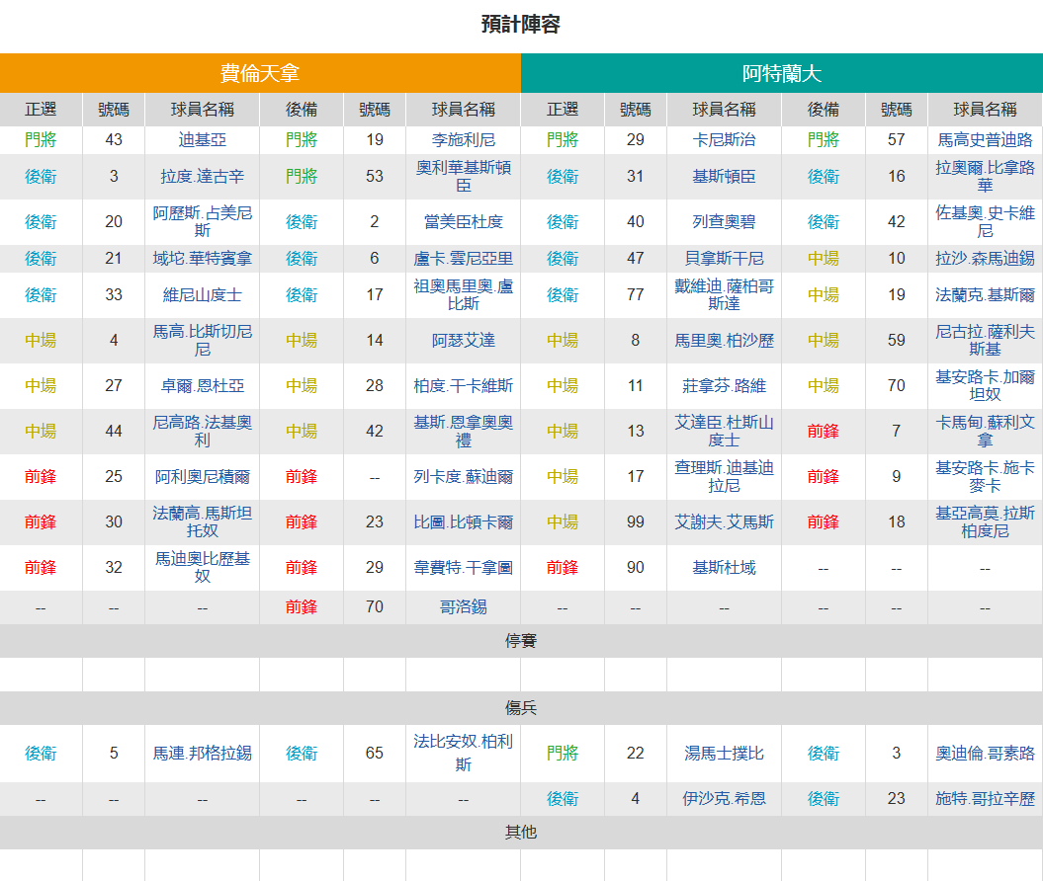Image resolution: width=1043 pixels, height=881 pixels.
Task: Open forward 韋費特.干拿圖 link
Action: 463,568
